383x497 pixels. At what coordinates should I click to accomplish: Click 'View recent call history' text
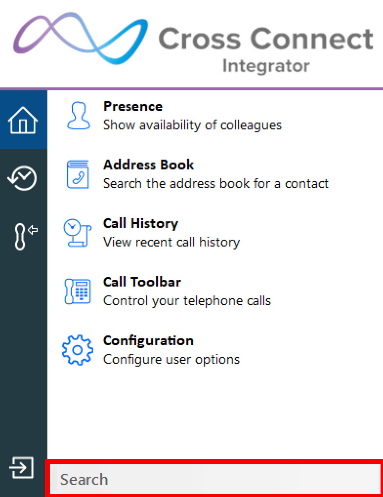coord(171,243)
